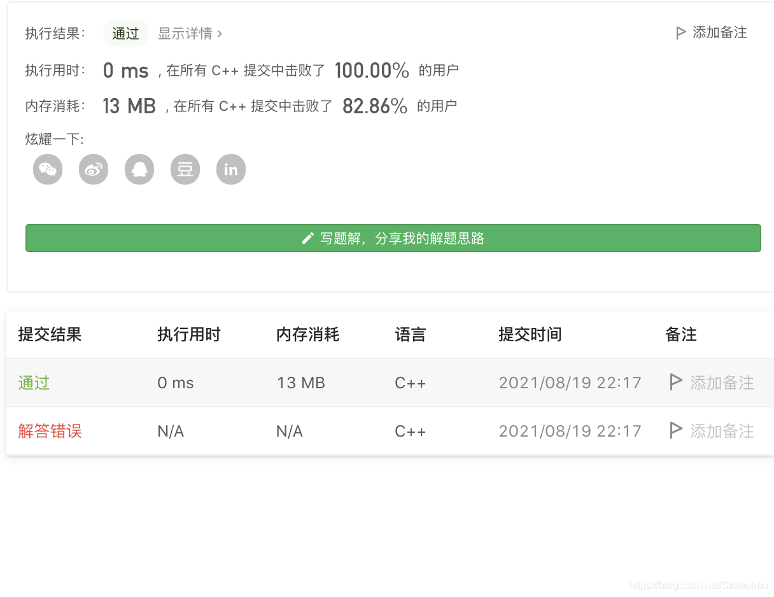Click the pencil icon on the green button
The image size is (774, 597).
tap(308, 238)
